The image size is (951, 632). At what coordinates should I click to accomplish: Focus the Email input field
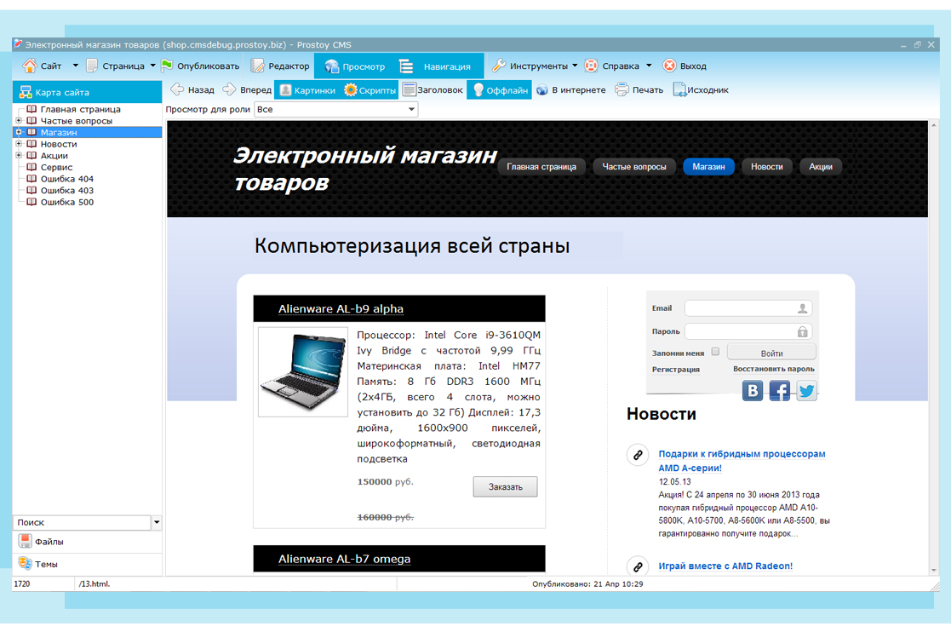click(748, 308)
